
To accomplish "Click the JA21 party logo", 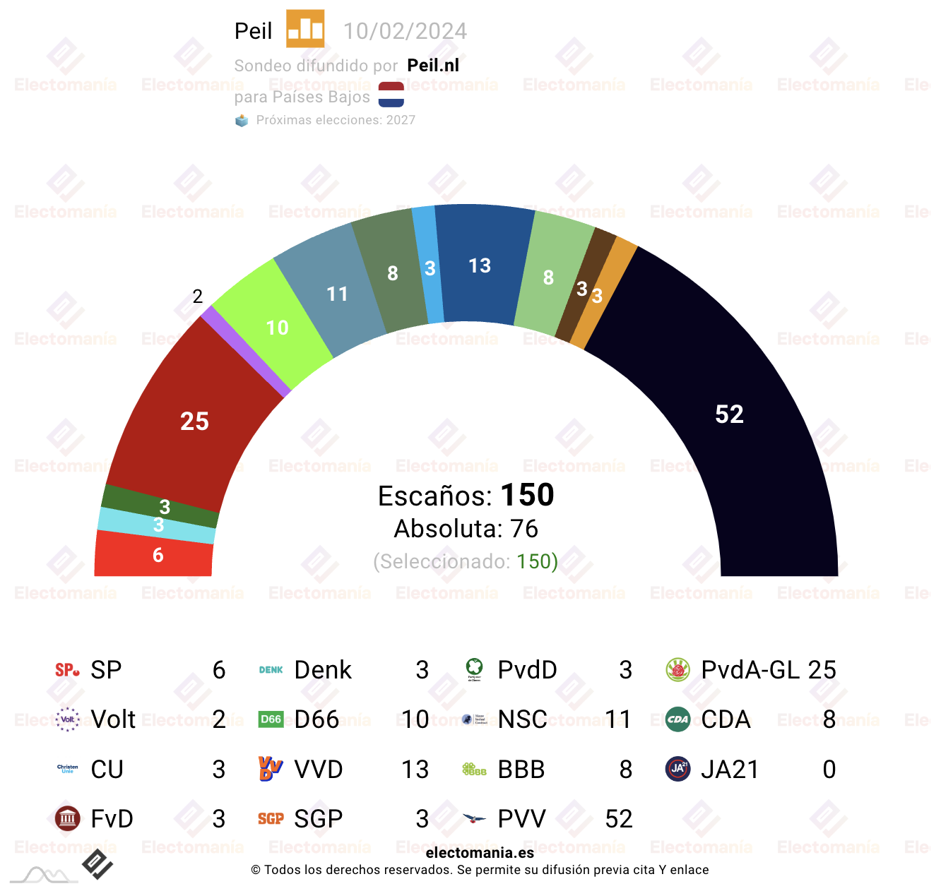I will (678, 769).
